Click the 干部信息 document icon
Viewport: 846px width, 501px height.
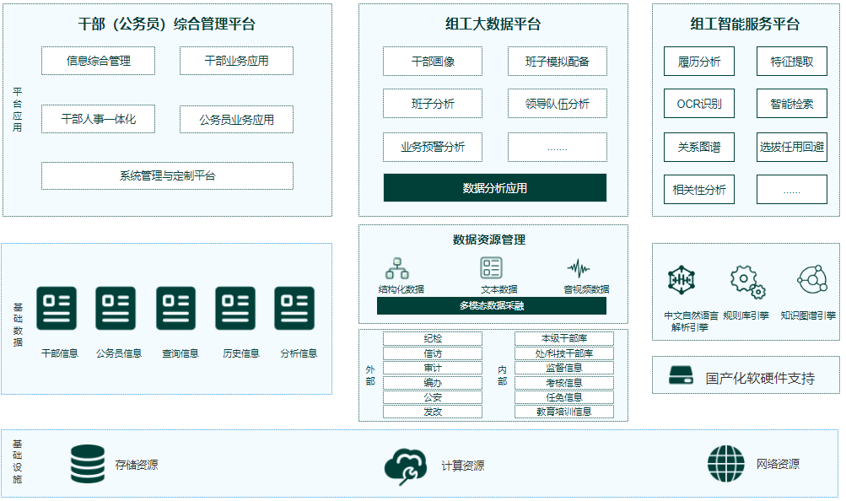pyautogui.click(x=57, y=308)
